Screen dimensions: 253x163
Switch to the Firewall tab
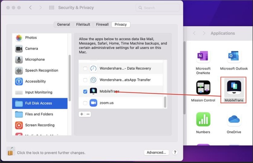click(102, 25)
